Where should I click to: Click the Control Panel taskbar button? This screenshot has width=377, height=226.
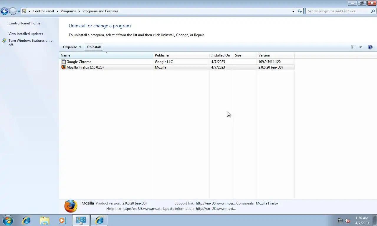(x=81, y=220)
